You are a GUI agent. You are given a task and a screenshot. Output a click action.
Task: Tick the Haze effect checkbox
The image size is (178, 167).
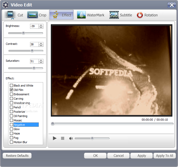11,133
